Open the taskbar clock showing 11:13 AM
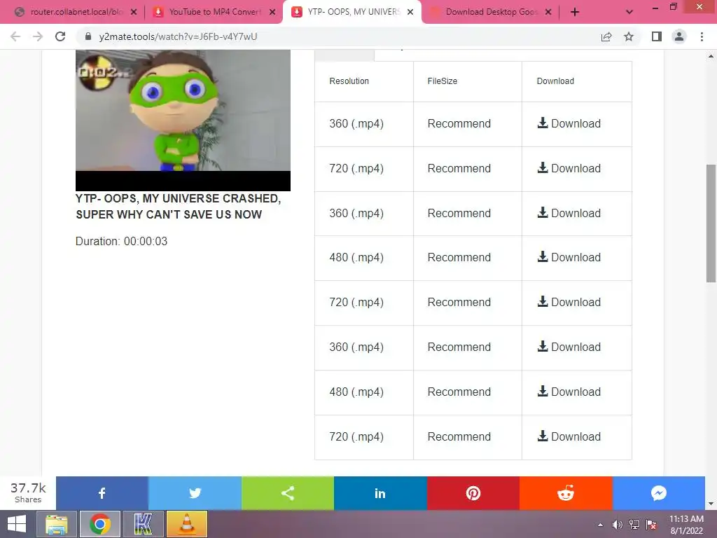Image resolution: width=717 pixels, height=538 pixels. [686, 525]
